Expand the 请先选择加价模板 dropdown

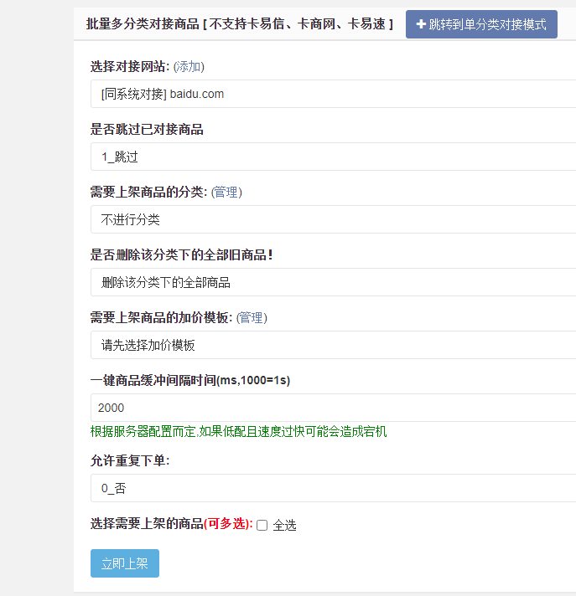333,345
